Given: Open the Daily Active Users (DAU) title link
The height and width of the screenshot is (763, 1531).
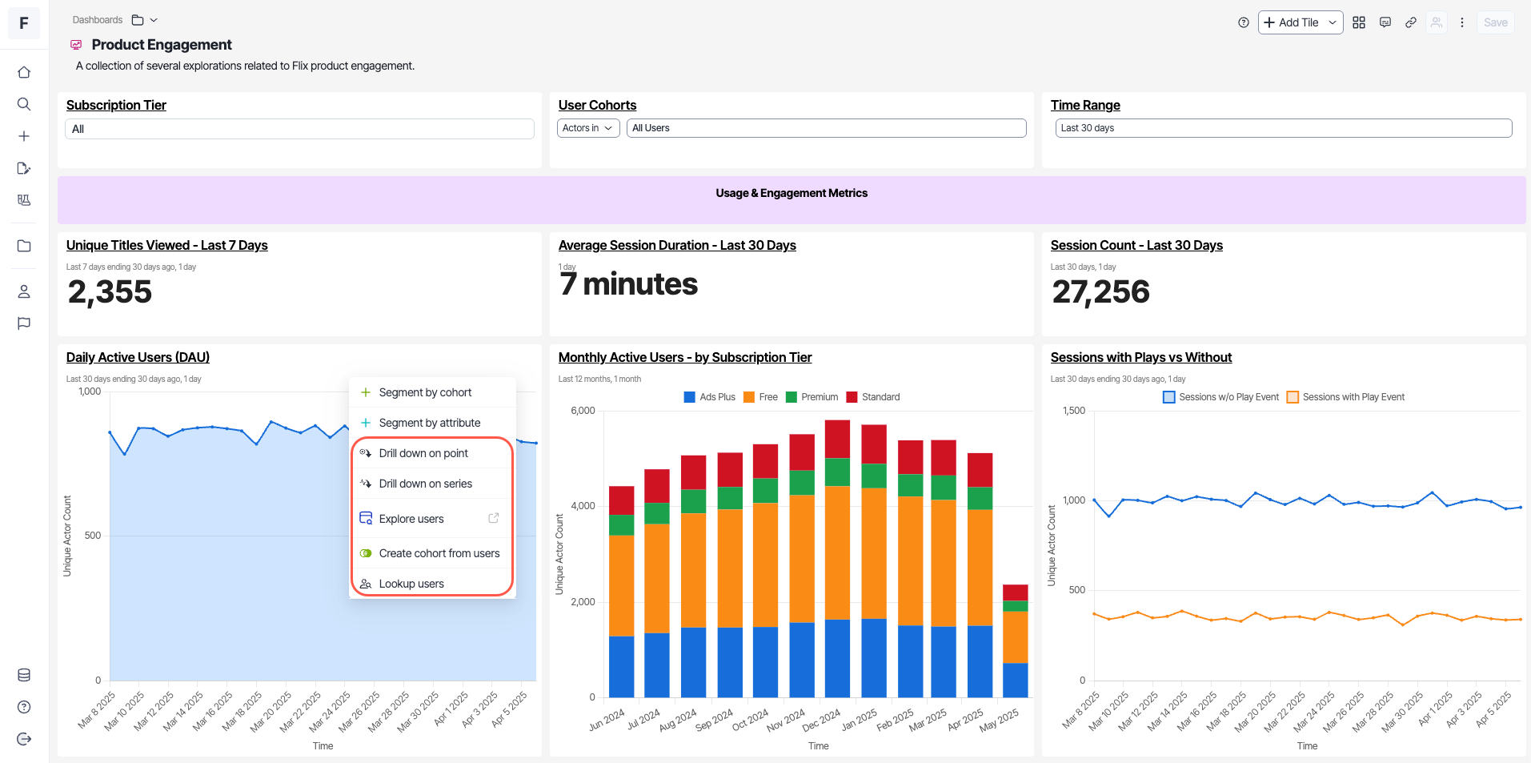Looking at the screenshot, I should pos(138,357).
